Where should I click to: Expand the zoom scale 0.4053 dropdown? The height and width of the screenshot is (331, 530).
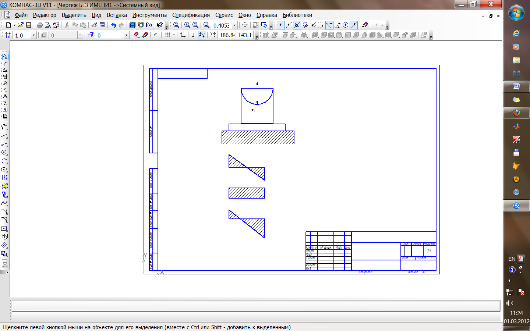coord(235,25)
